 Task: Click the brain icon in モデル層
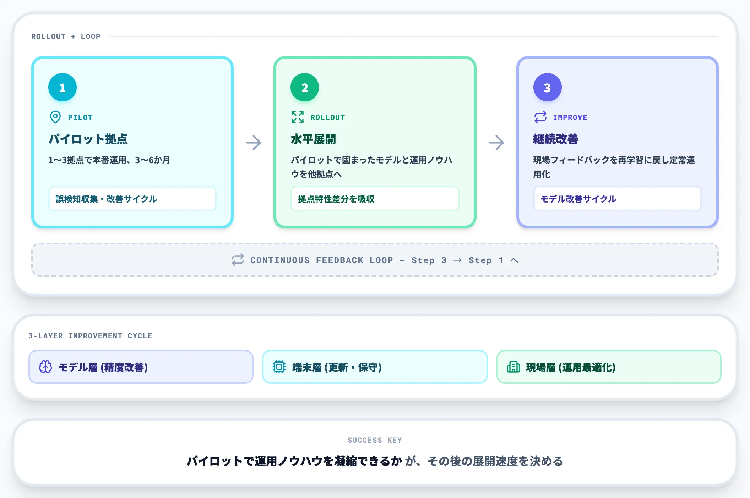click(45, 367)
